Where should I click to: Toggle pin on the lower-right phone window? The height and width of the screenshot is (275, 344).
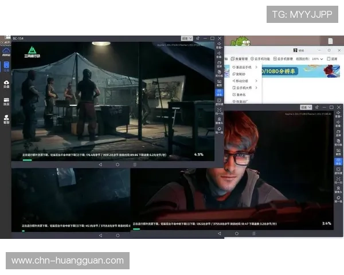click(x=317, y=107)
